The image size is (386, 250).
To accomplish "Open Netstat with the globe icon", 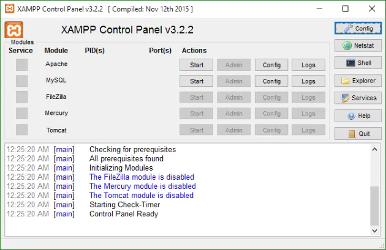I will tap(358, 45).
